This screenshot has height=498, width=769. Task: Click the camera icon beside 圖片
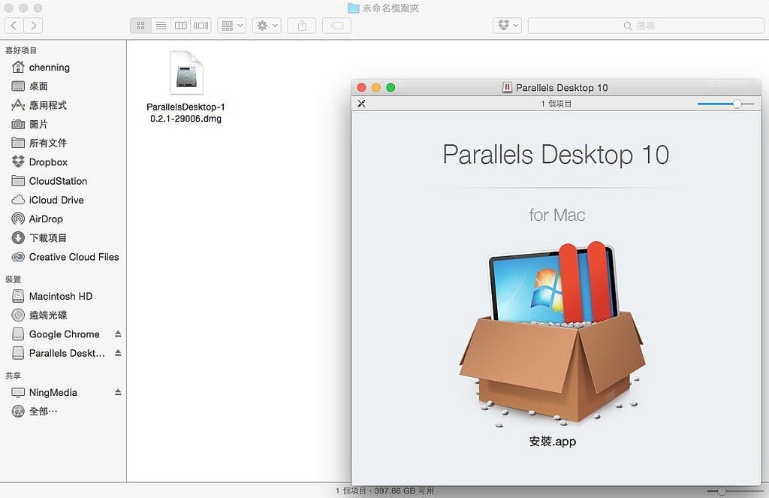(18, 124)
